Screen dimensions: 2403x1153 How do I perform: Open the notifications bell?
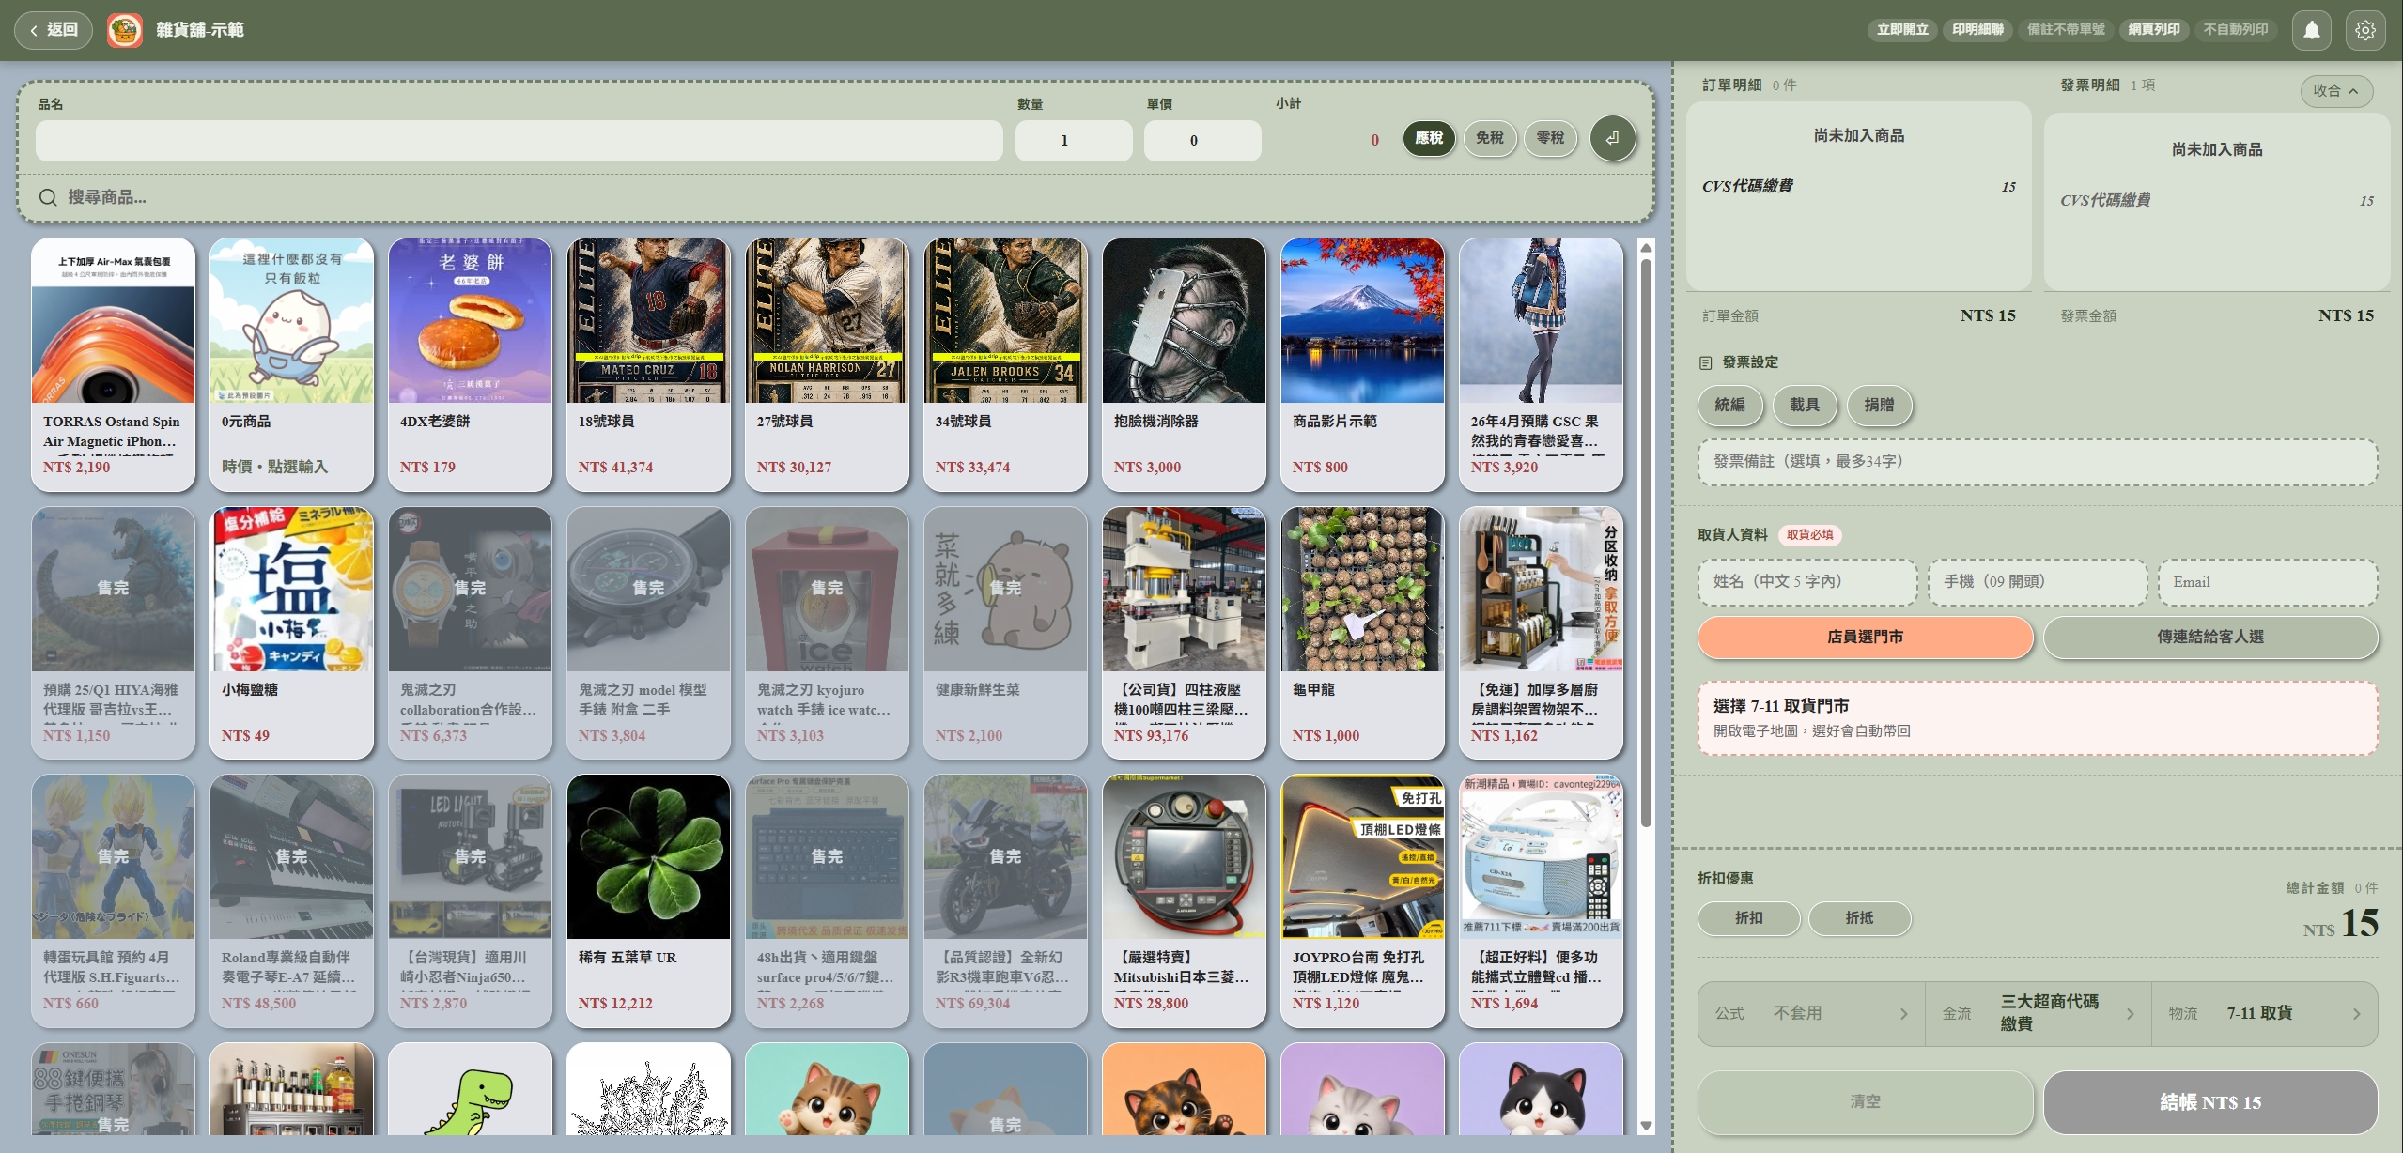(x=2311, y=30)
